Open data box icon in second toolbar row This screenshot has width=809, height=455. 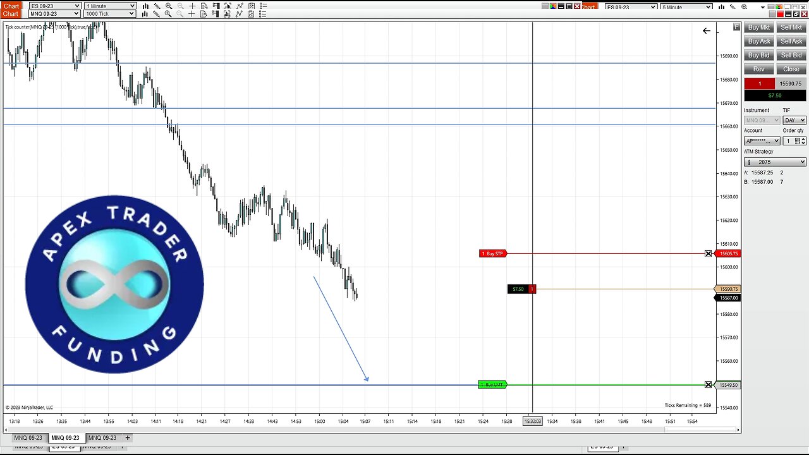[204, 13]
